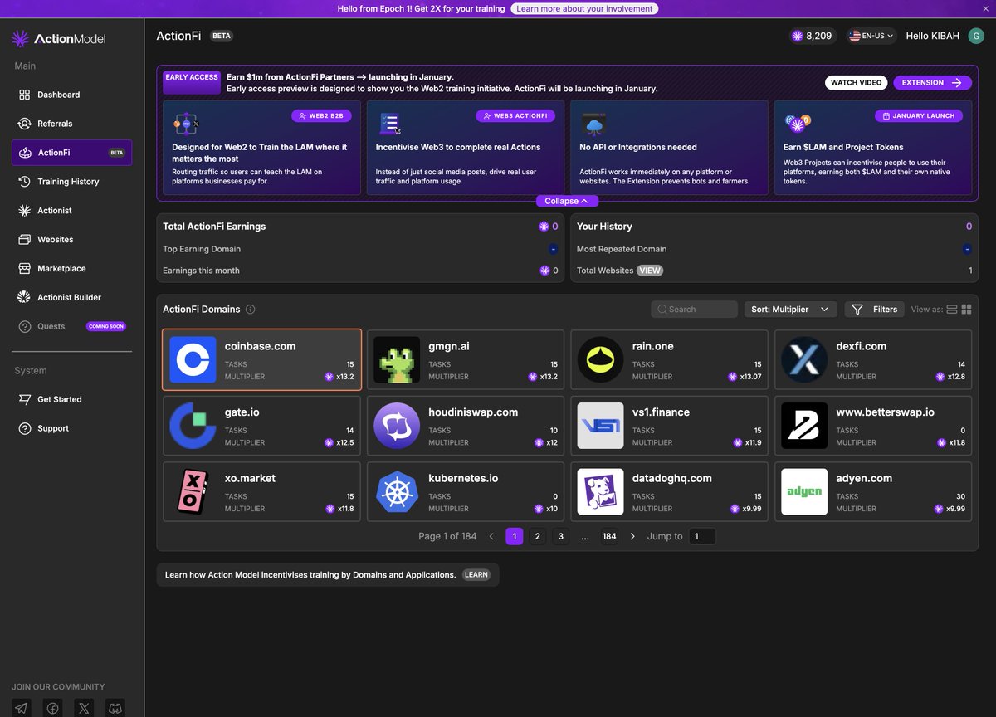Screen dimensions: 996x717
Task: Click the gmgn.ai domain name
Action: [449, 346]
